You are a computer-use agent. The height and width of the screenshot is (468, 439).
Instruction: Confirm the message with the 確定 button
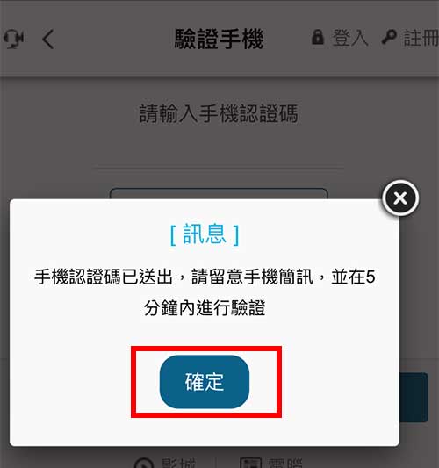(x=205, y=382)
